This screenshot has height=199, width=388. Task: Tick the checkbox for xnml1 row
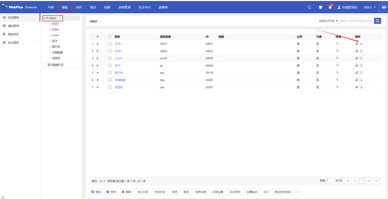(x=110, y=58)
